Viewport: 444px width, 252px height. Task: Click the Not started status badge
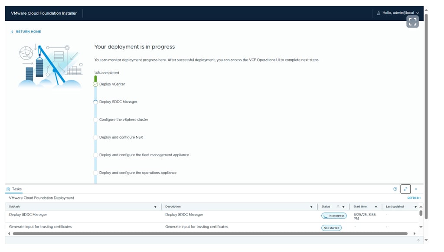tap(331, 228)
